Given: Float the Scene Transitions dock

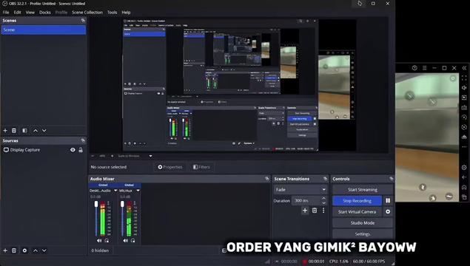Looking at the screenshot, I should (325, 179).
